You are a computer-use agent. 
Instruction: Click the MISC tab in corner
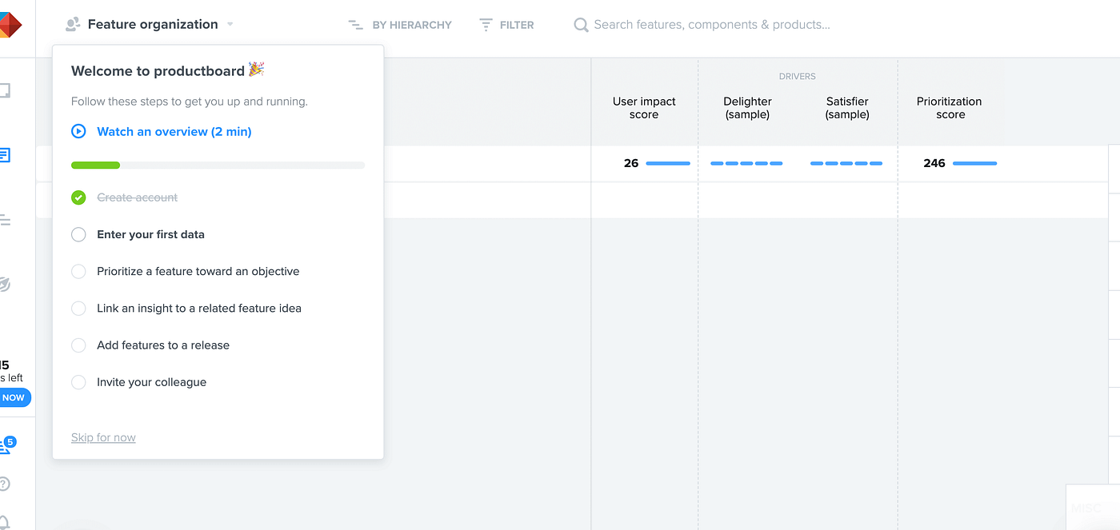point(1086,508)
